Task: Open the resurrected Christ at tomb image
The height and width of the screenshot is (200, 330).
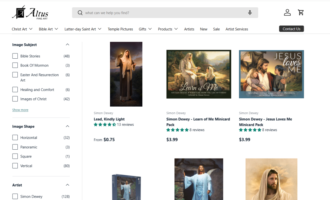Action: (x=199, y=179)
